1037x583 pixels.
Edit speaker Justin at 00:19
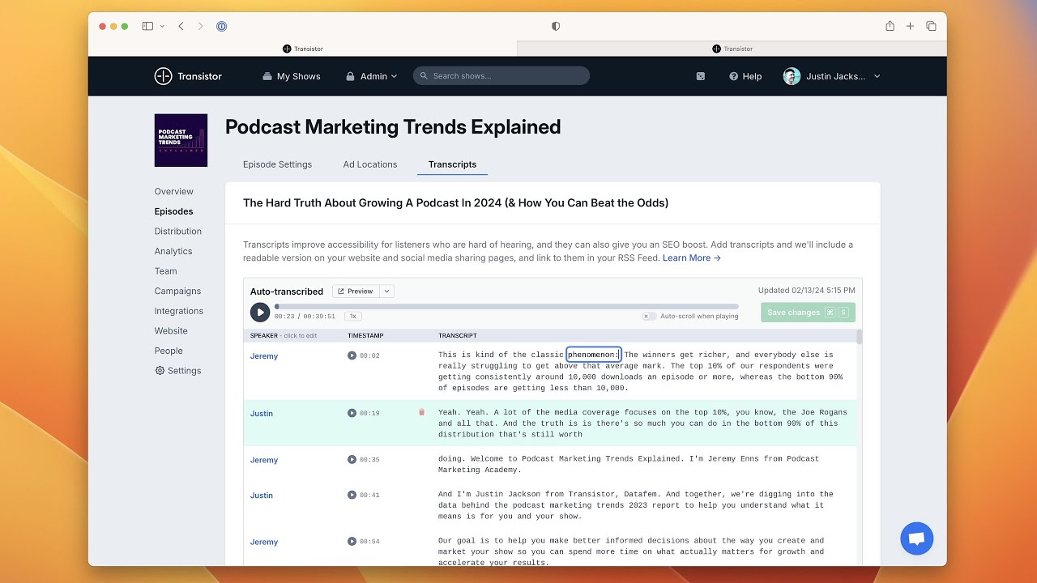(x=262, y=414)
